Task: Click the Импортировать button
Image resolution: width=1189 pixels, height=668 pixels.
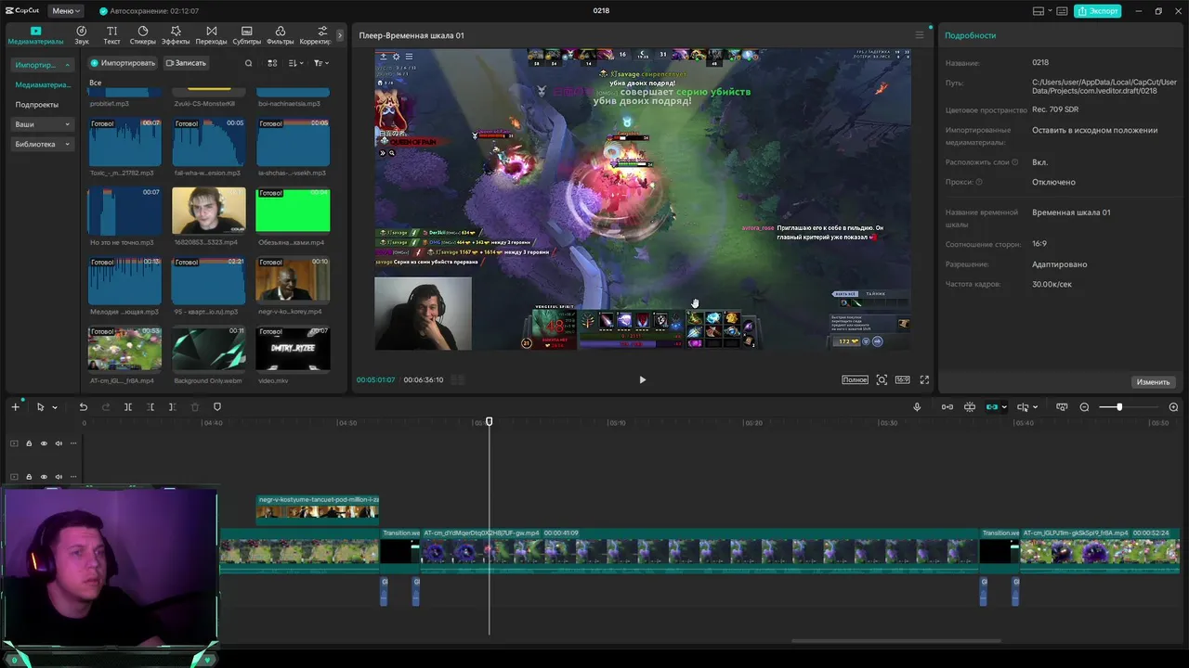Action: tap(124, 63)
